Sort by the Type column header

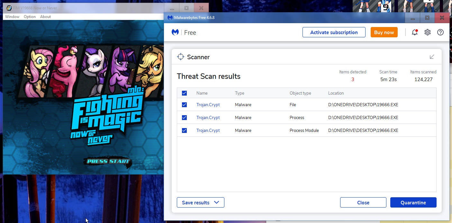(240, 93)
